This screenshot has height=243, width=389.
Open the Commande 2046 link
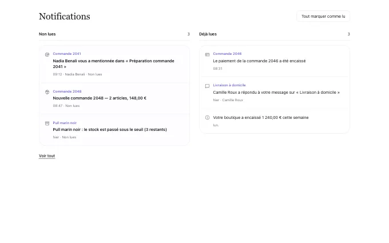227,54
